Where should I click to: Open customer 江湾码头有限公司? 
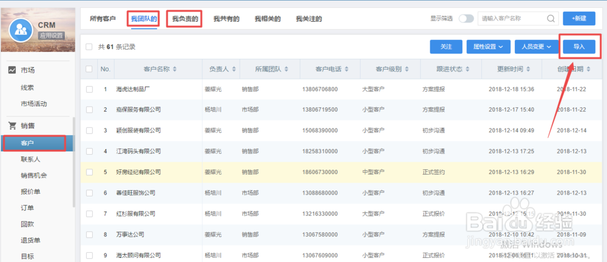[138, 152]
